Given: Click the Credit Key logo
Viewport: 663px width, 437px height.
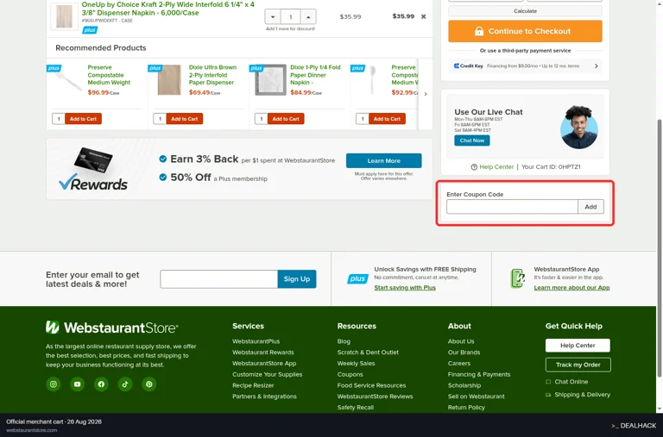Looking at the screenshot, I should 468,66.
